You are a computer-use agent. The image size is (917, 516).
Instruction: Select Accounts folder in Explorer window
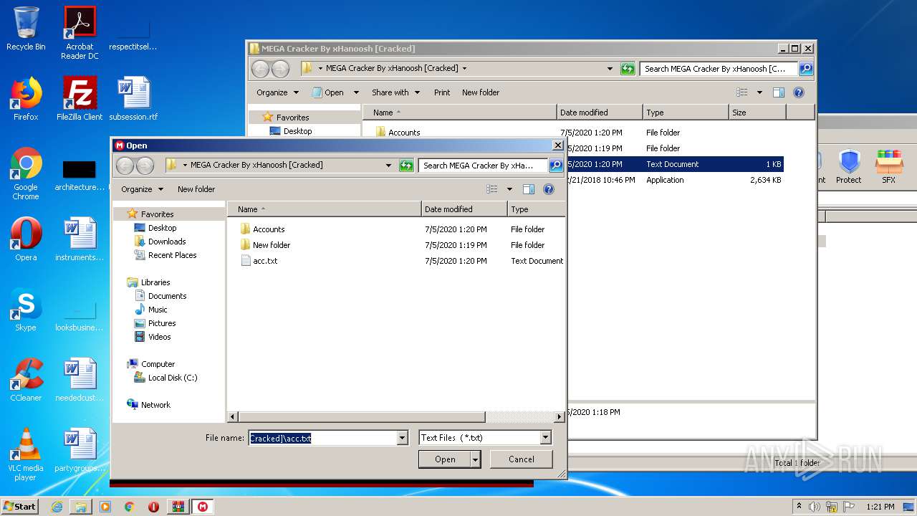pos(404,133)
